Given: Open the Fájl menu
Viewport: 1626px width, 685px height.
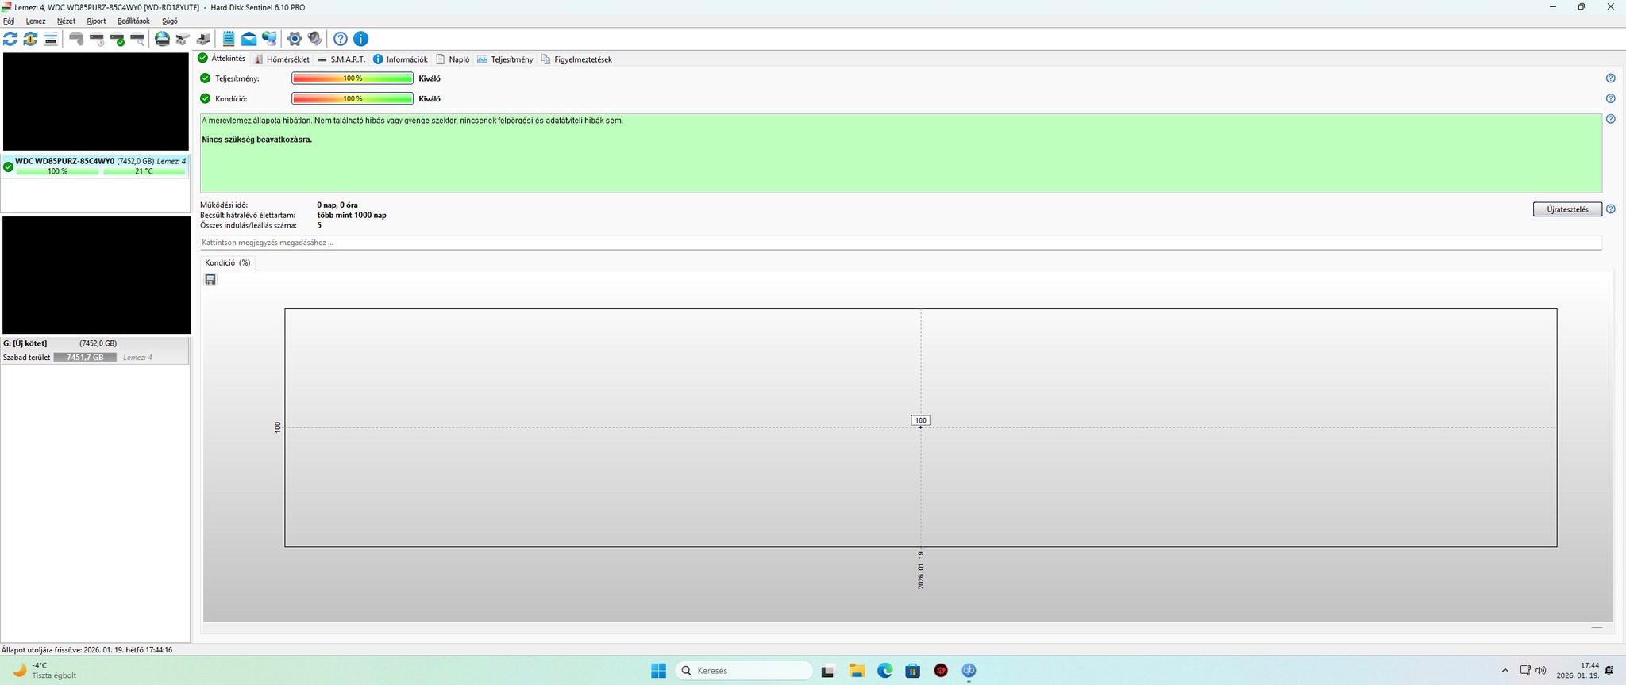Looking at the screenshot, I should [9, 21].
